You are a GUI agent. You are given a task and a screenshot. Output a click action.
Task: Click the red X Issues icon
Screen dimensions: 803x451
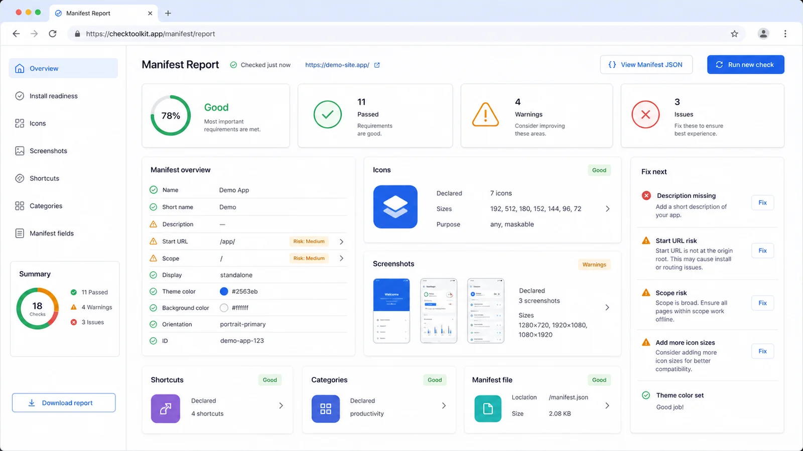[645, 114]
